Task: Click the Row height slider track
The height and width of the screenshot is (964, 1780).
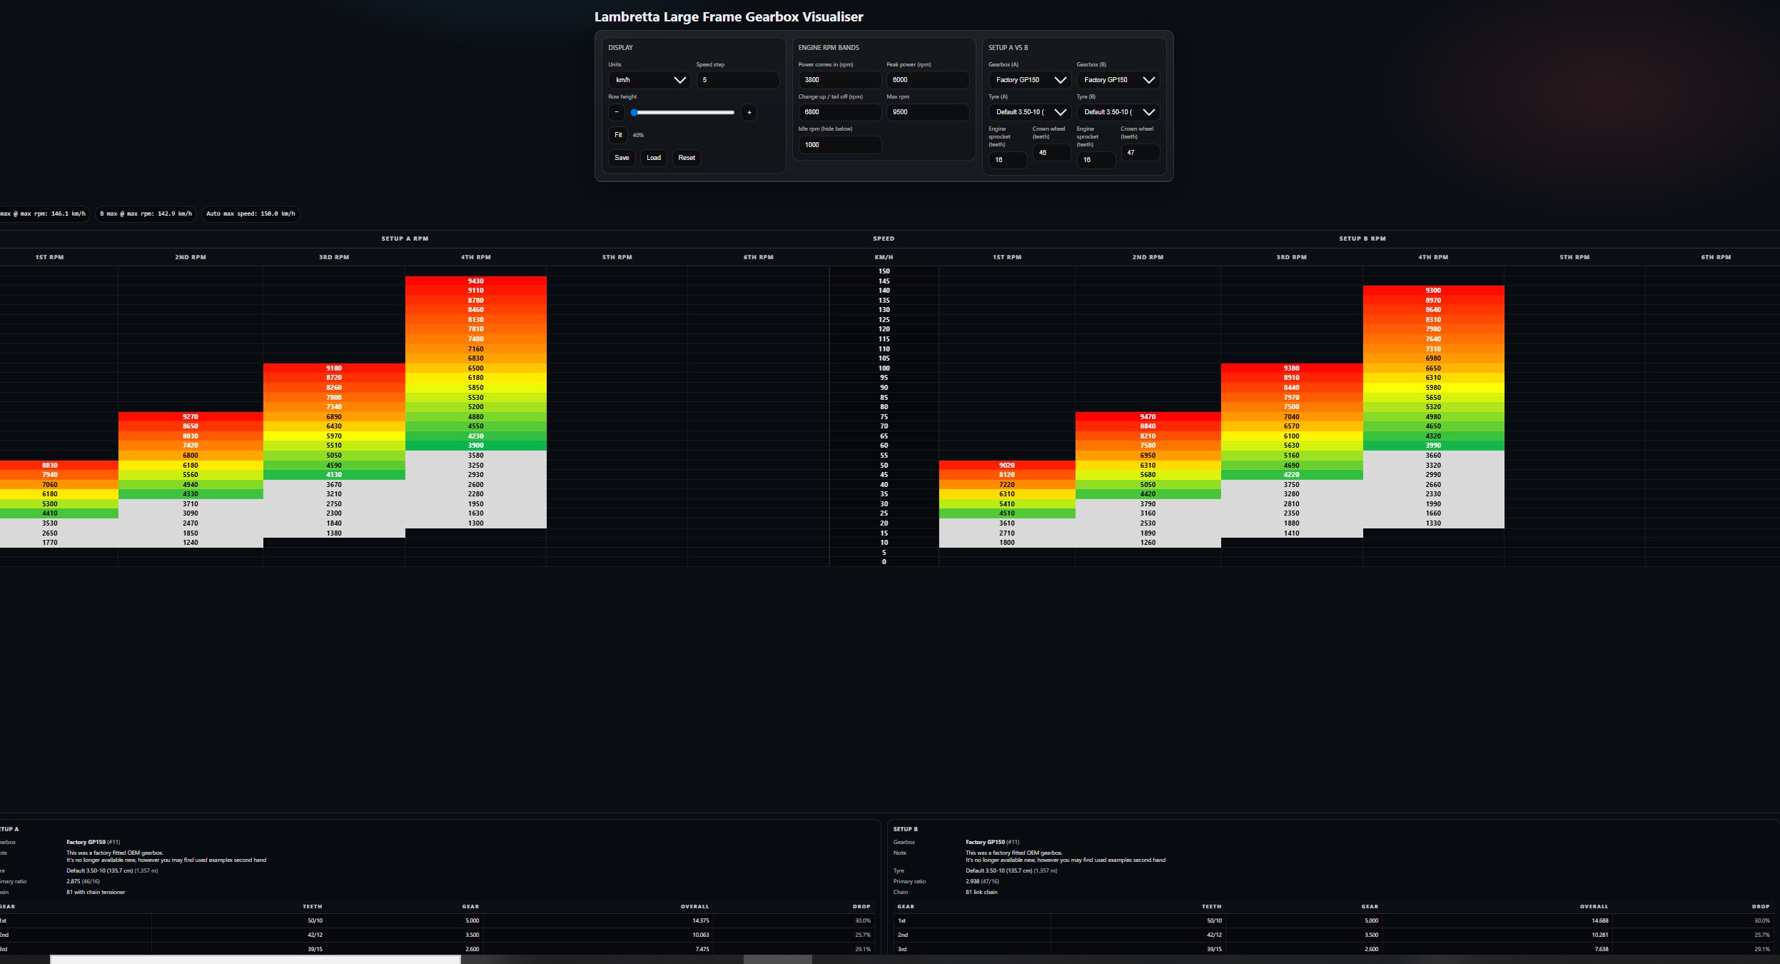Action: tap(684, 112)
